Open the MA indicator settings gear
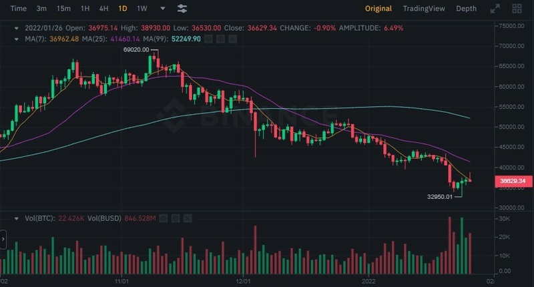The width and height of the screenshot is (534, 287). tap(221, 39)
